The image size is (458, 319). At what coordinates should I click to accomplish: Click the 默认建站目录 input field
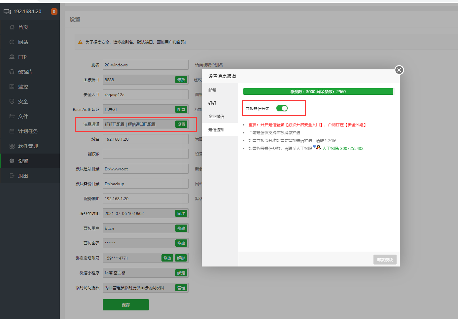coord(146,169)
